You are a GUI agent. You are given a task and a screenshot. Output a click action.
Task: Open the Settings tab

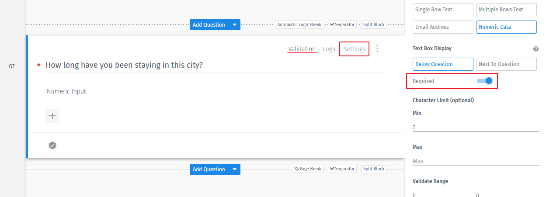coord(355,49)
